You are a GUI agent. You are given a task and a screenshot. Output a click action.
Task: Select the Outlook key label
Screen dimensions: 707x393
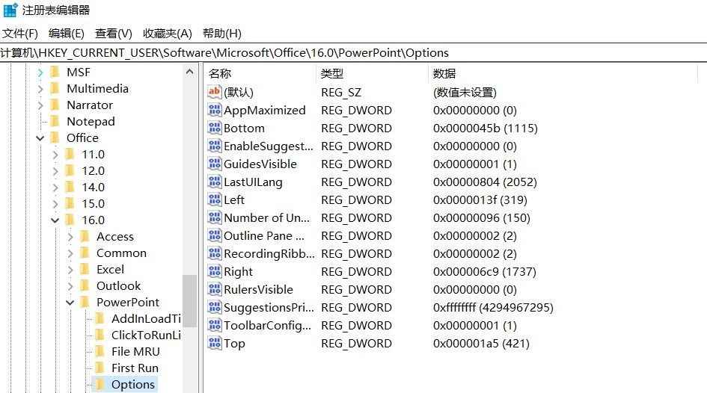click(119, 285)
